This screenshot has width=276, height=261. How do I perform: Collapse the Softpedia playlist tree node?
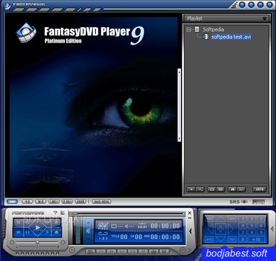[x=189, y=29]
